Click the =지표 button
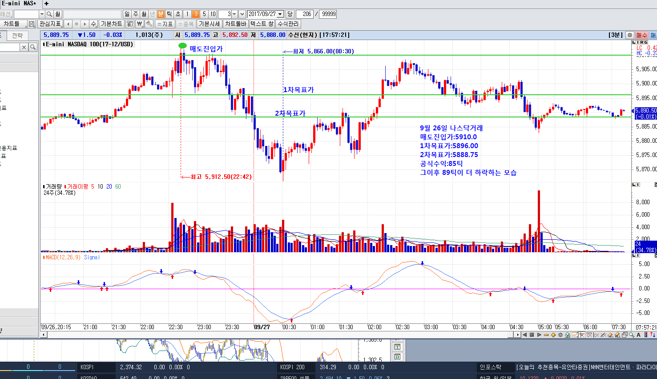Image resolution: width=657 pixels, height=379 pixels. [x=165, y=24]
